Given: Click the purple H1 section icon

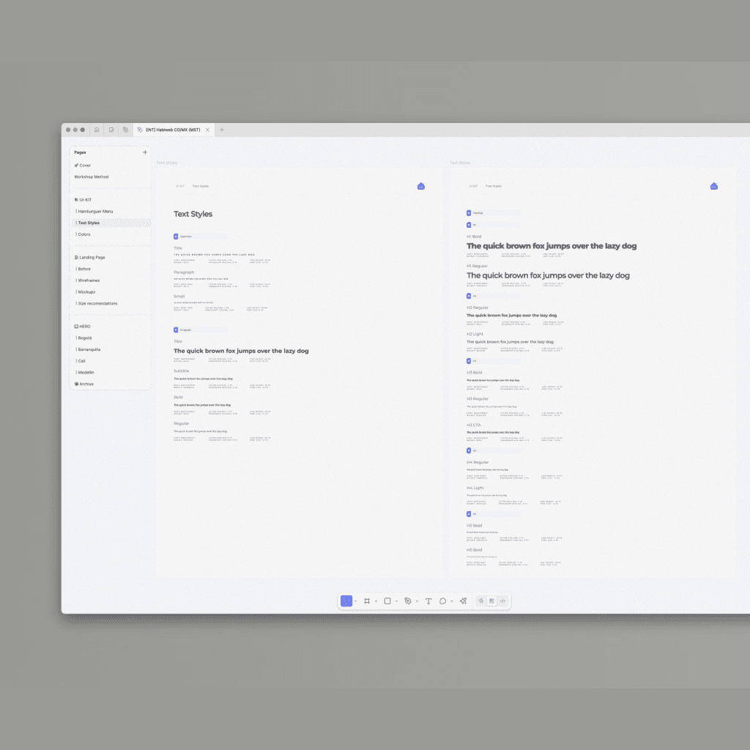Looking at the screenshot, I should point(469,225).
